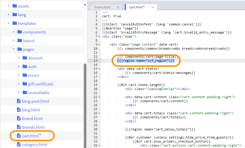
Task: Open brands.html from file tree
Action: (33, 127)
